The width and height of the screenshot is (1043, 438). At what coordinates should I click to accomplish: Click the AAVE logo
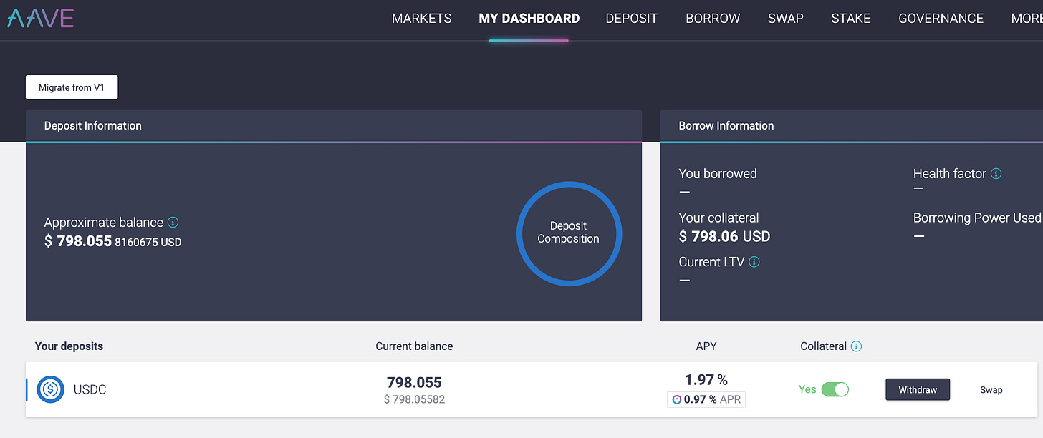40,18
